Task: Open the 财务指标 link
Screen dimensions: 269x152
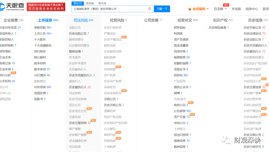Action: tap(180, 28)
